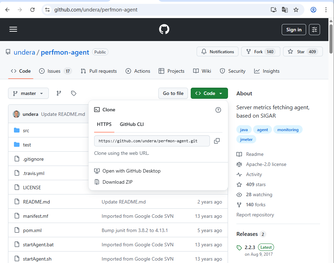Click eye icon next to 28 watching
The width and height of the screenshot is (334, 263).
click(x=239, y=195)
